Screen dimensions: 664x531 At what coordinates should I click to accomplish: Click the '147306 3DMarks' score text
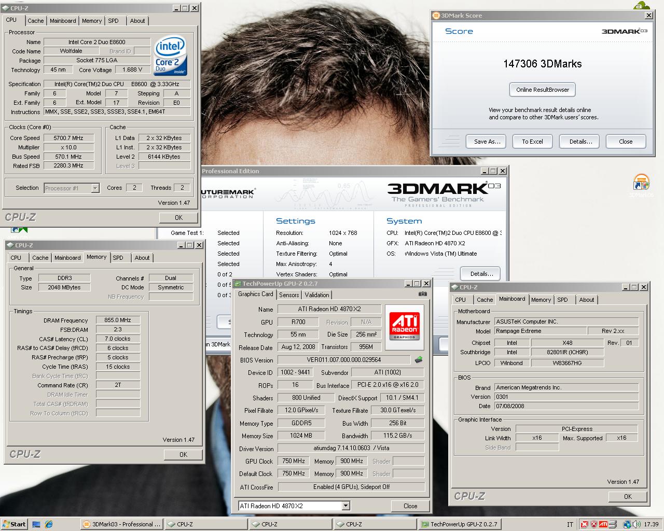click(543, 64)
